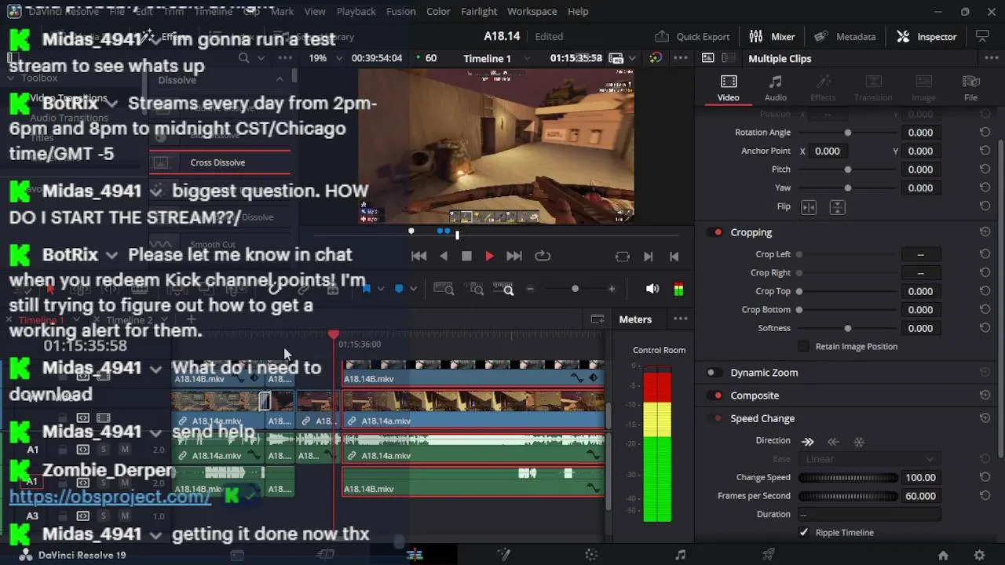Expand the Composite section header

755,395
